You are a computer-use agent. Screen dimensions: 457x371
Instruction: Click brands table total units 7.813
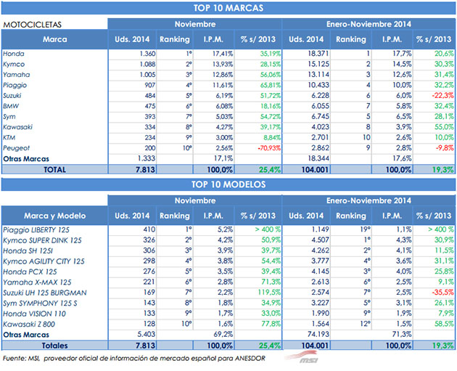(x=145, y=169)
